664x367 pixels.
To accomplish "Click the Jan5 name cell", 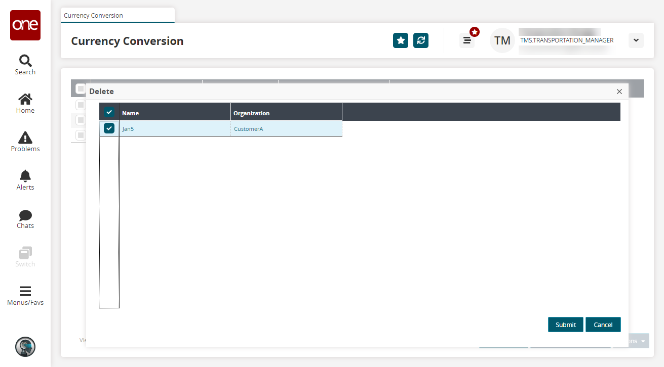I will pos(175,129).
